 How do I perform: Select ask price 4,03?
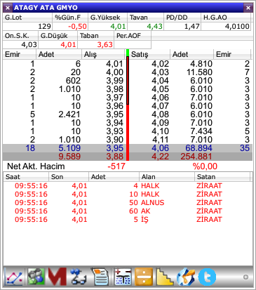[x=160, y=72]
